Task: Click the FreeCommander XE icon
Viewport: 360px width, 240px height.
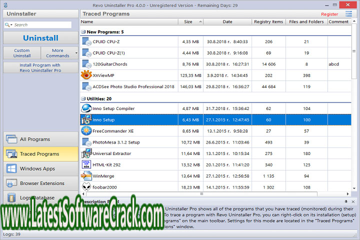Action: [x=86, y=131]
